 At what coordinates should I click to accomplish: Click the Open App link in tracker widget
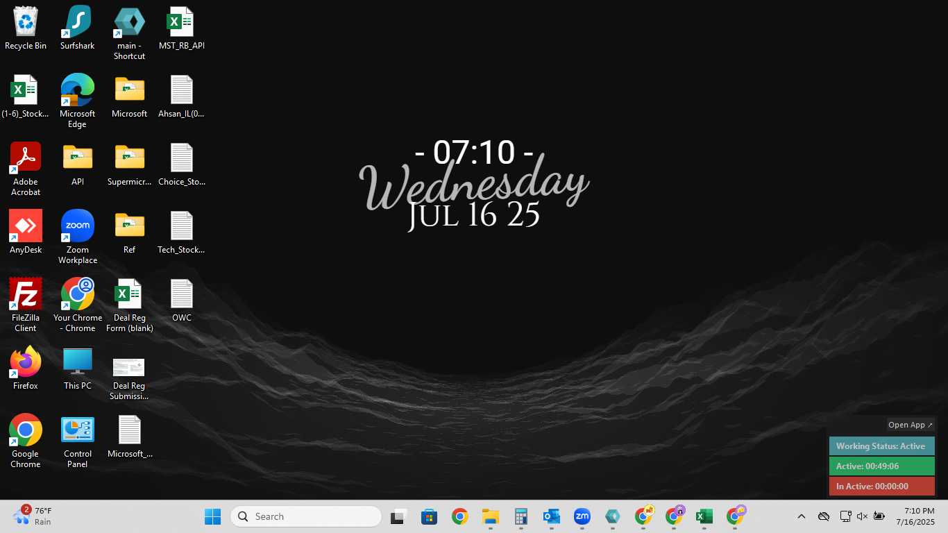coord(911,425)
